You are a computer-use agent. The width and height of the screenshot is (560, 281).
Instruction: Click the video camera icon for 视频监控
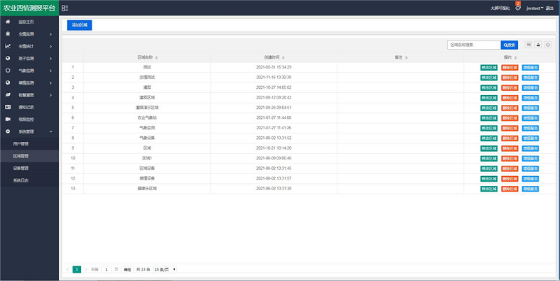(x=8, y=119)
